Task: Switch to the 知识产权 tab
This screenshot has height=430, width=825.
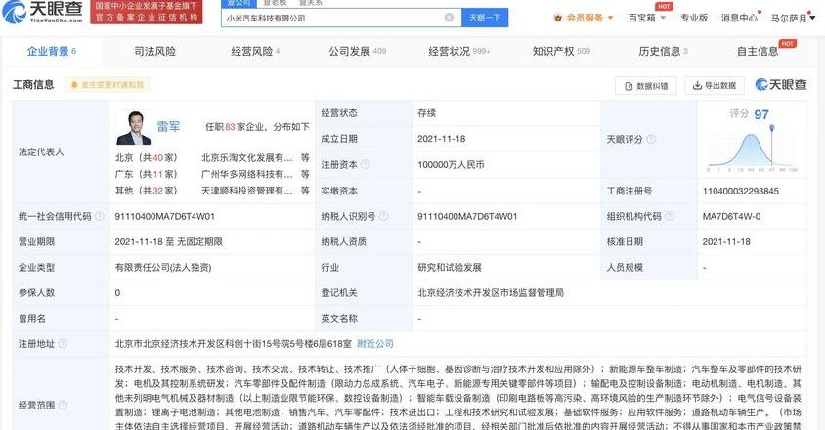Action: coord(561,51)
